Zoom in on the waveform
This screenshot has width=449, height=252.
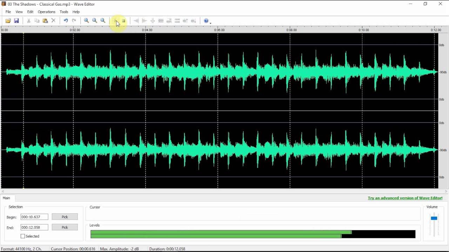point(86,21)
